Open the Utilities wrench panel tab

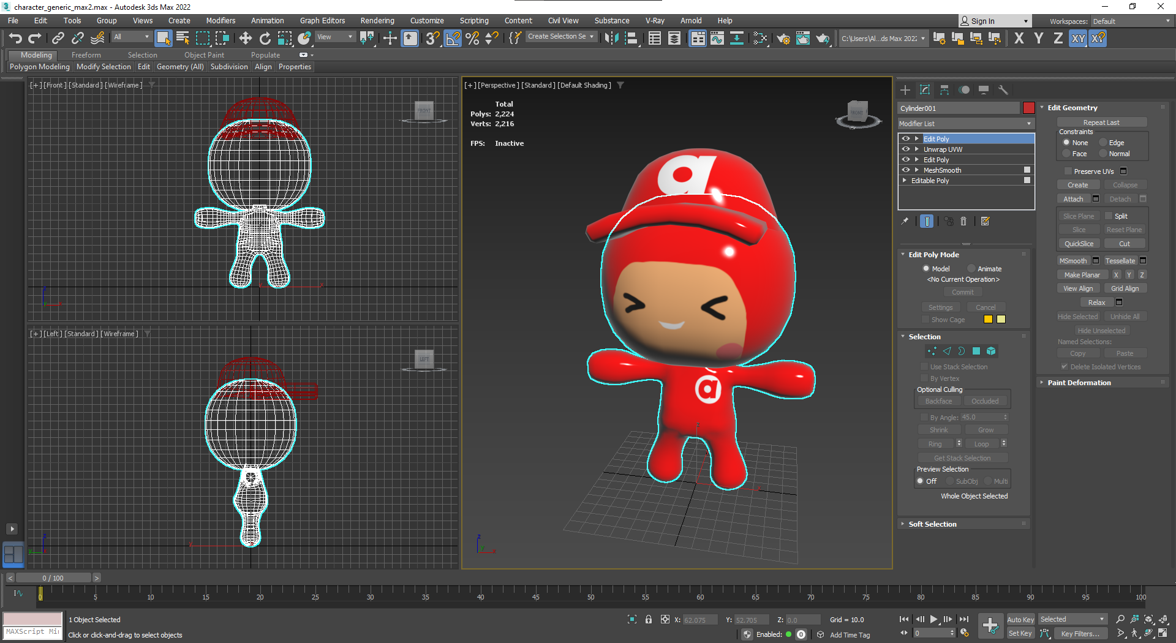click(x=1003, y=90)
